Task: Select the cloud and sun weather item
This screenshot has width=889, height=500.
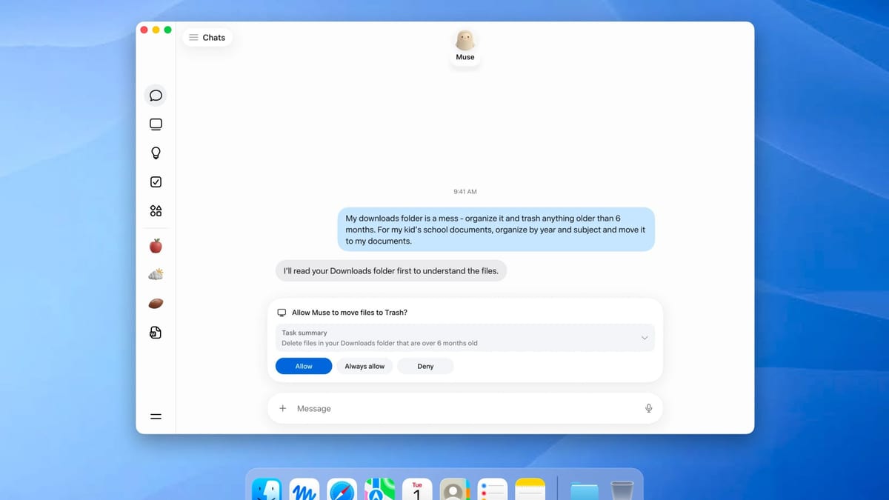Action: pos(156,275)
